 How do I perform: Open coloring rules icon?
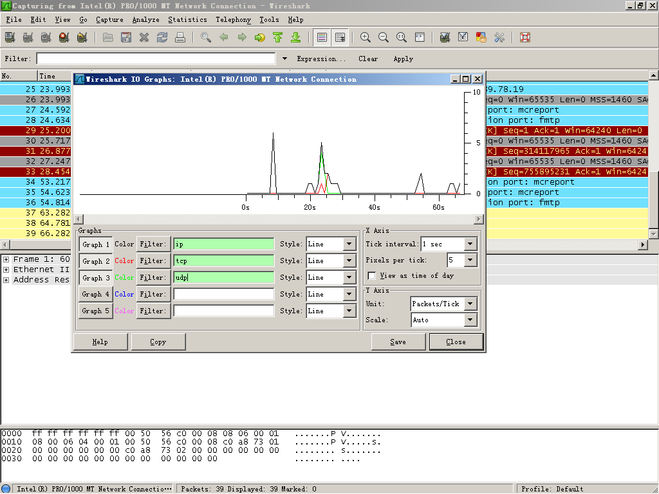(x=481, y=37)
